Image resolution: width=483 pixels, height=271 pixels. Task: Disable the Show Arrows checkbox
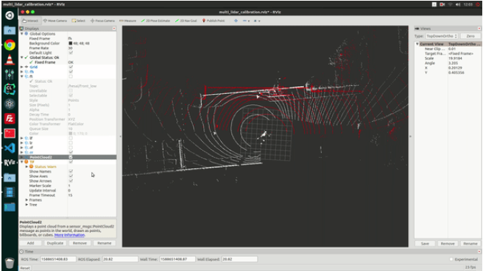tap(71, 181)
